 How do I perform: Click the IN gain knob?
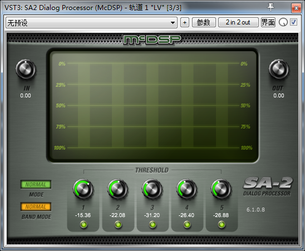26,70
